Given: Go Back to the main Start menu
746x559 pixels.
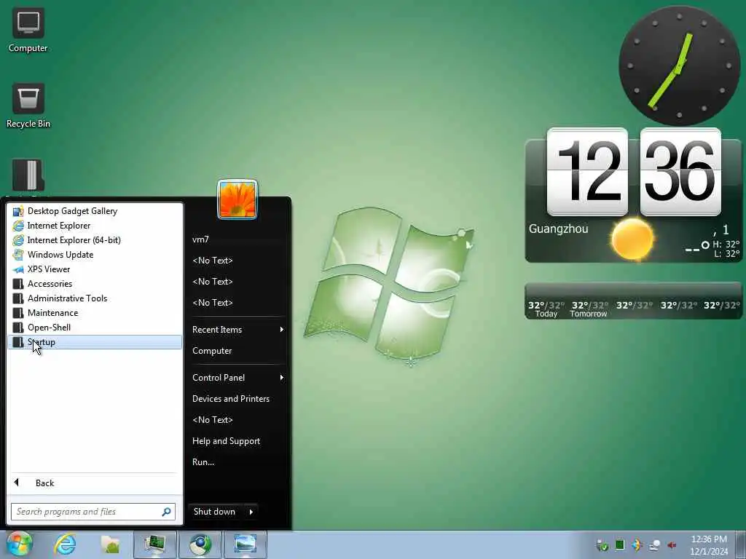Looking at the screenshot, I should (94, 483).
